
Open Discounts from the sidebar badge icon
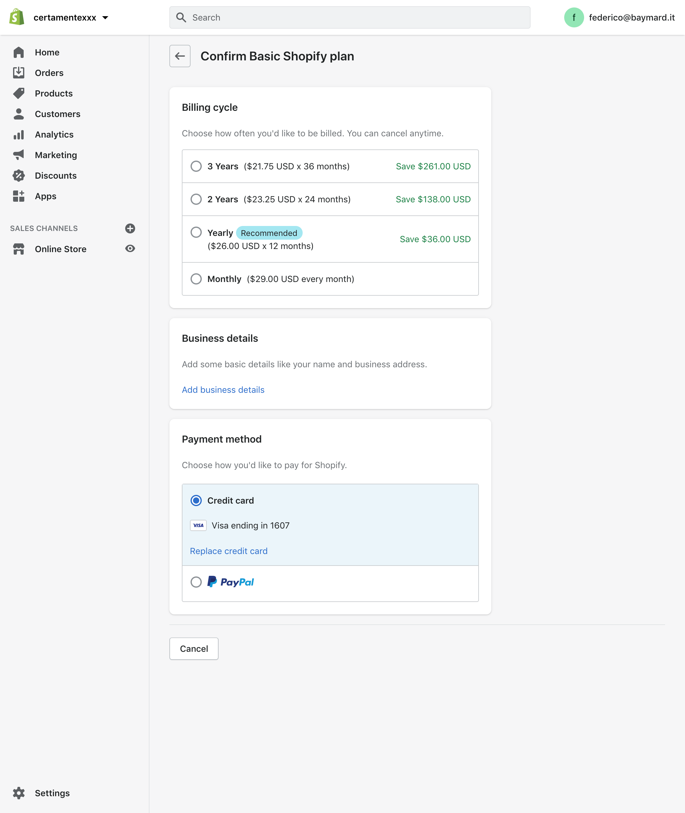click(19, 176)
